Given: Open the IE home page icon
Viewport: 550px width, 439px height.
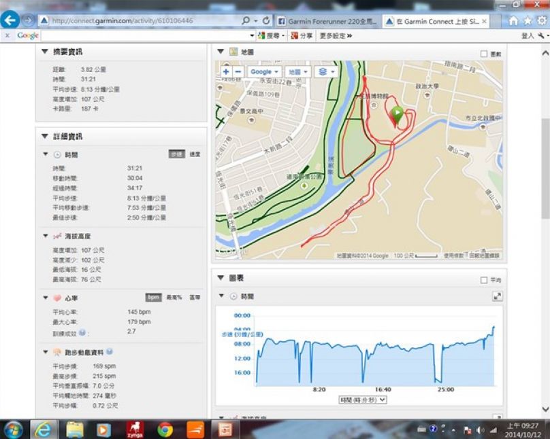Looking at the screenshot, I should click(x=513, y=21).
